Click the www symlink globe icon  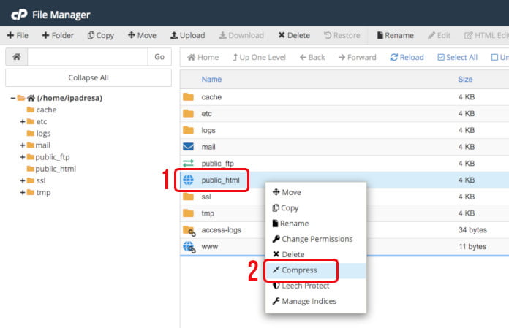coord(189,248)
